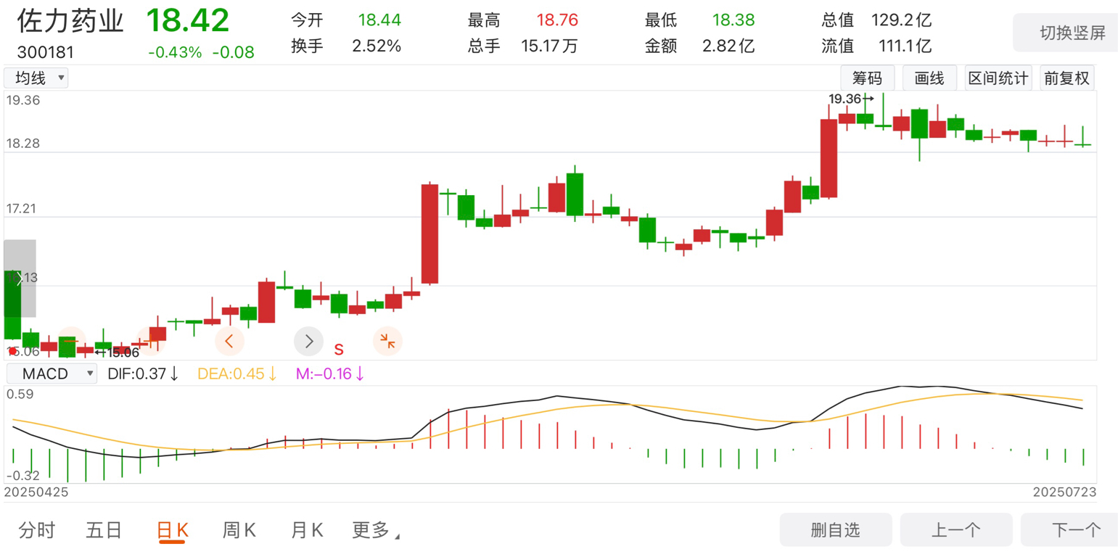
Task: Open the MACD indicator dropdown
Action: tap(51, 374)
